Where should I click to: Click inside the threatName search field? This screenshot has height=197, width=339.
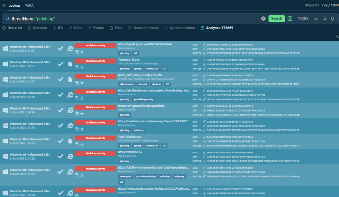click(x=134, y=19)
